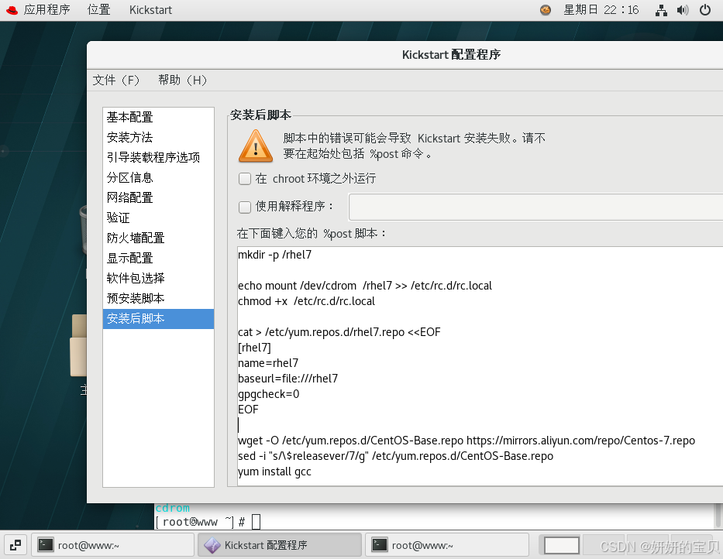The image size is (723, 559).
Task: Select 防火墙配置 in the sidebar list
Action: (158, 238)
